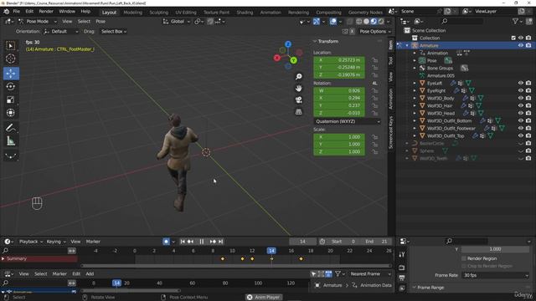Select the Transform tool
The image size is (536, 301).
[11, 113]
